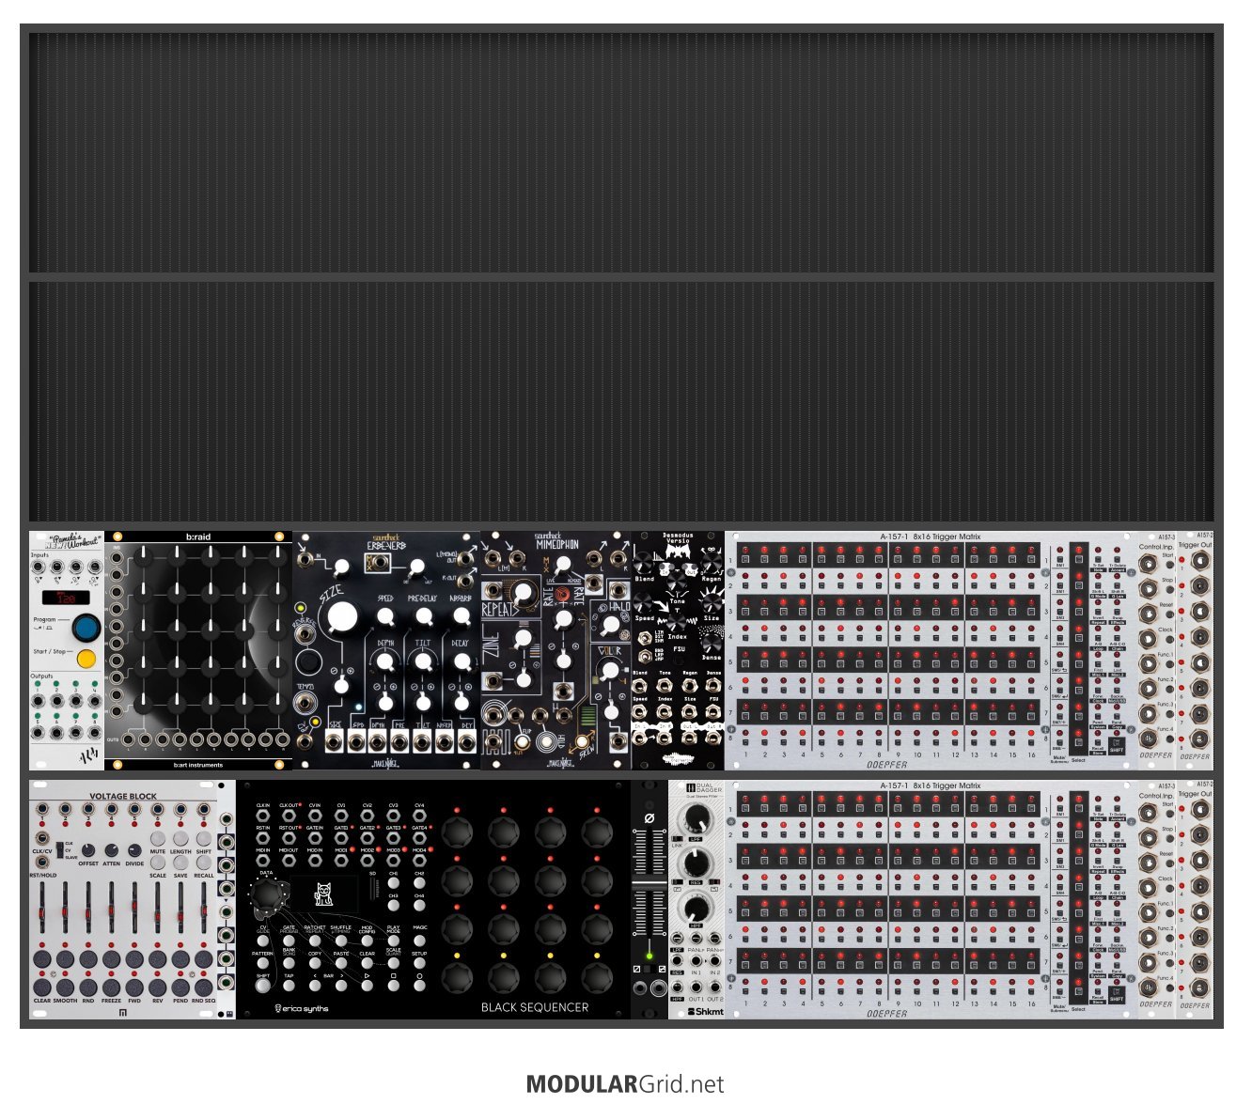Screen dimensions: 1252x1104
Task: Click the large SIZE knob on Erbe-Verb
Action: point(342,617)
